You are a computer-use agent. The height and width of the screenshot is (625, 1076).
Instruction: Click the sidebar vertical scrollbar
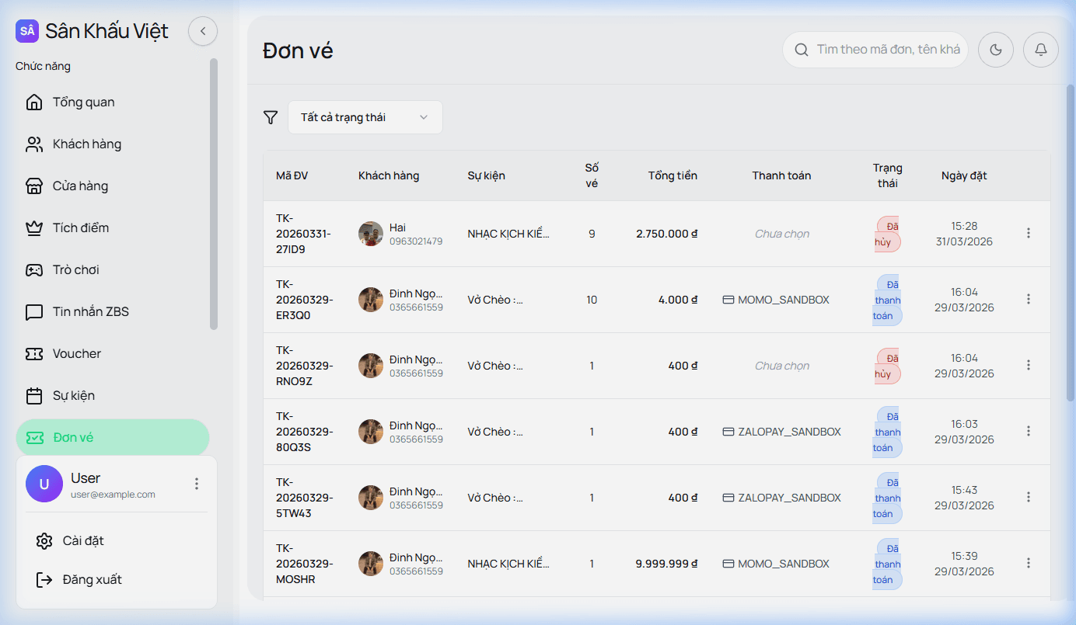tap(214, 194)
